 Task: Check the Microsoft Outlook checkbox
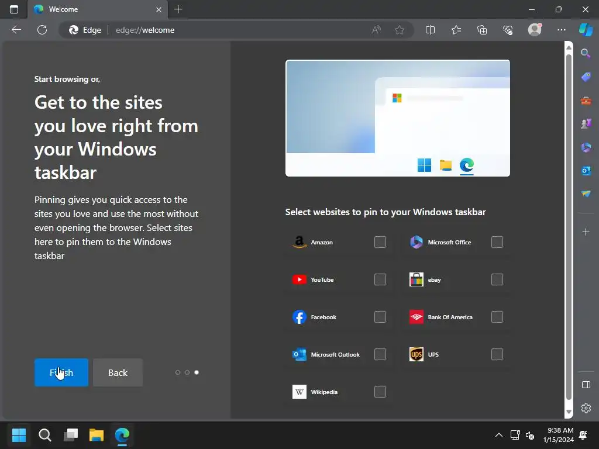click(x=380, y=354)
